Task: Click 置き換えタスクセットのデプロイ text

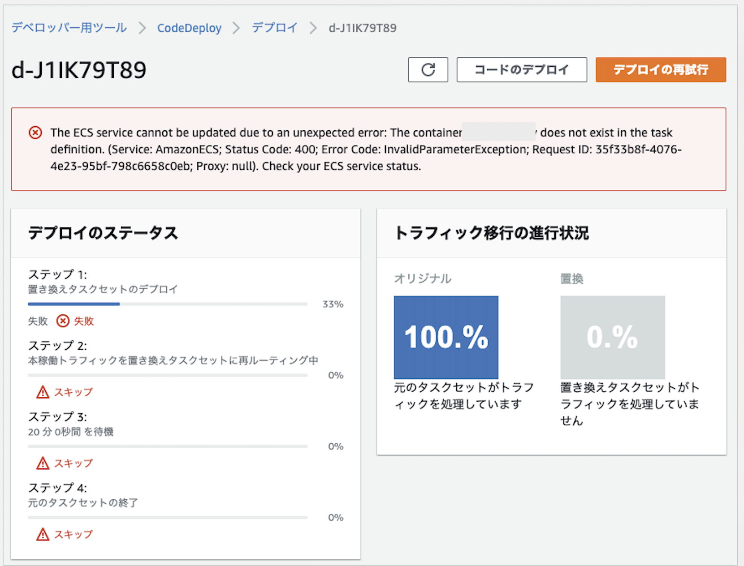Action: point(103,289)
